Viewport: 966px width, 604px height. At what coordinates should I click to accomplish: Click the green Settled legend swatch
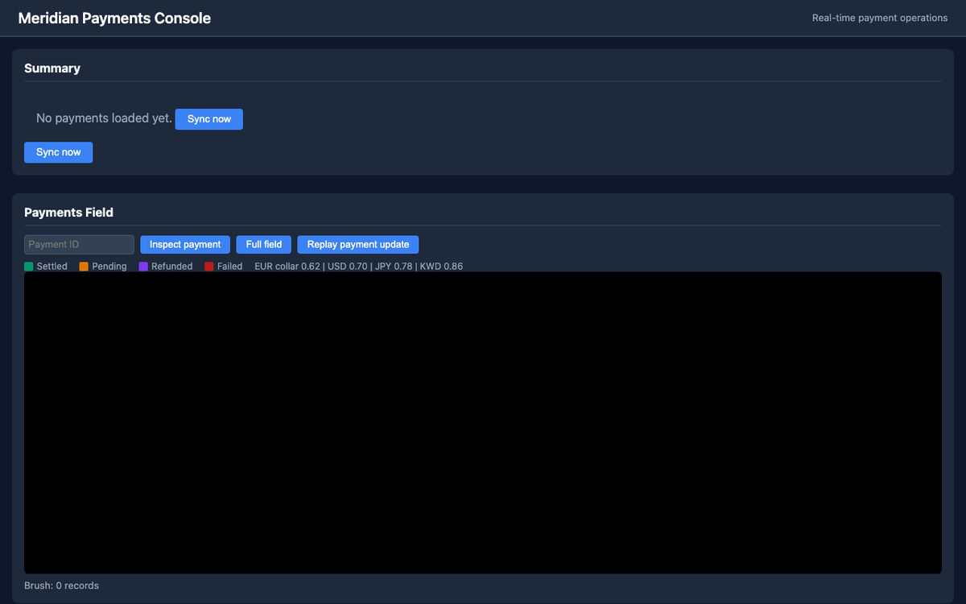coord(29,267)
